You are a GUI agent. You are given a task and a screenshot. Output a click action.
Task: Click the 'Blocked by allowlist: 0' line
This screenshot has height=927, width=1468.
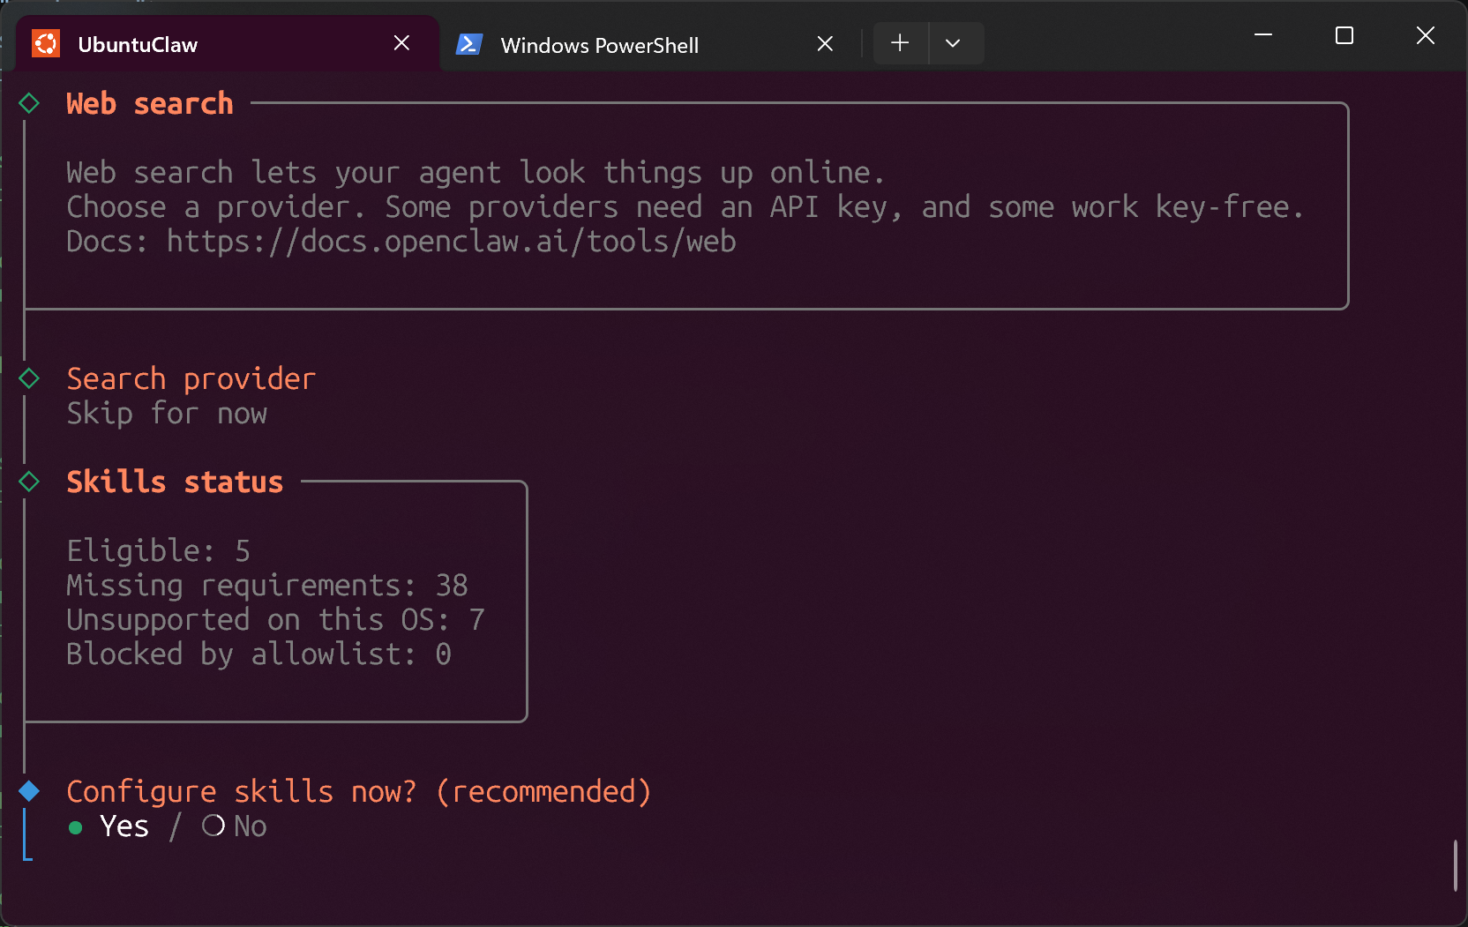click(x=259, y=654)
